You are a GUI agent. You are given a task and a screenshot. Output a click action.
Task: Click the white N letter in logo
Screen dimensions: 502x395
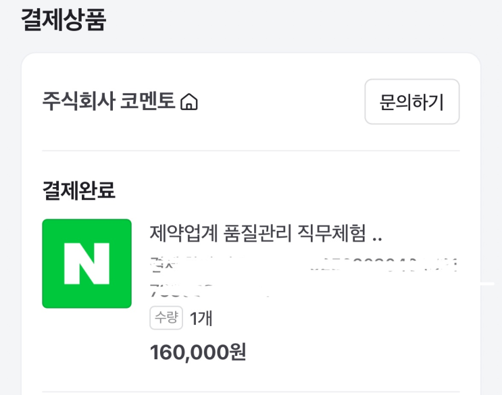pos(86,263)
